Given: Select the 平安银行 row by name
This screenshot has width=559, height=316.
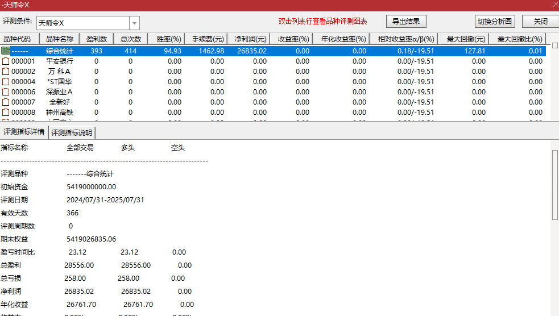Looking at the screenshot, I should (60, 61).
